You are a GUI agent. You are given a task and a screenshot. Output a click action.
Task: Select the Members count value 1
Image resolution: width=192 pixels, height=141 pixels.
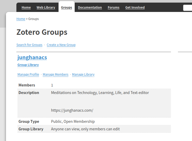tap(52, 85)
